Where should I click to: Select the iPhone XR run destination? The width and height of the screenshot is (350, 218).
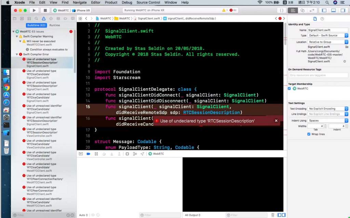click(81, 11)
